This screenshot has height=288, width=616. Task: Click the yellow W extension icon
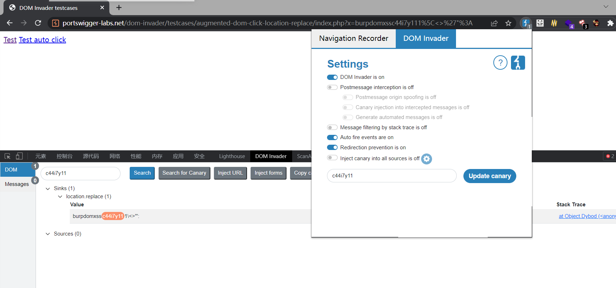click(x=554, y=23)
